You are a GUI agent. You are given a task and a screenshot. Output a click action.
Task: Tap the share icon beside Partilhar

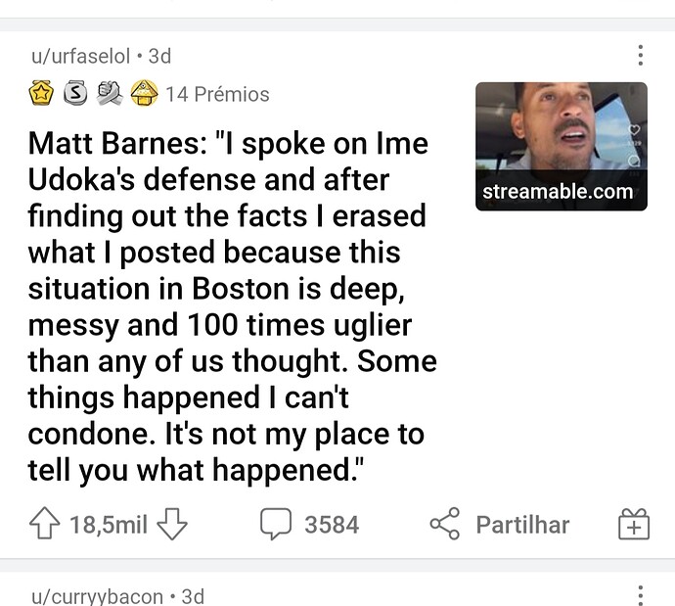coord(445,525)
